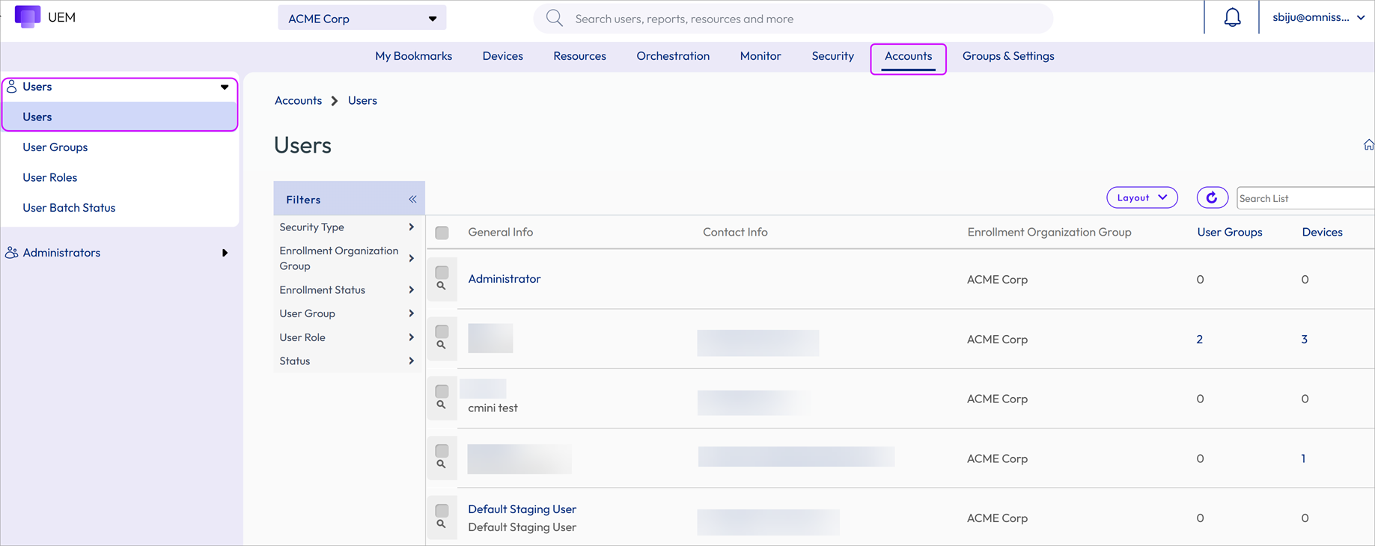
Task: Open the Security tab
Action: point(833,56)
